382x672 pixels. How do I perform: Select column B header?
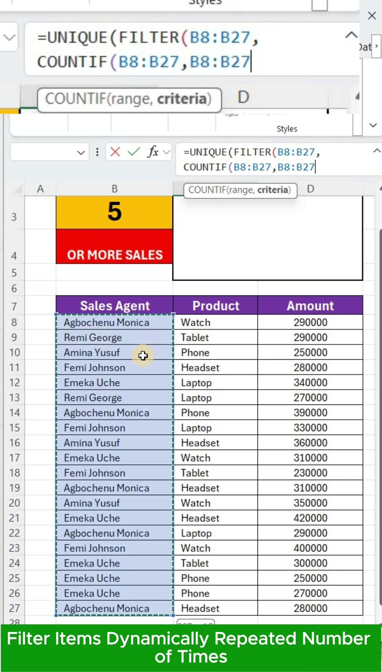click(114, 189)
